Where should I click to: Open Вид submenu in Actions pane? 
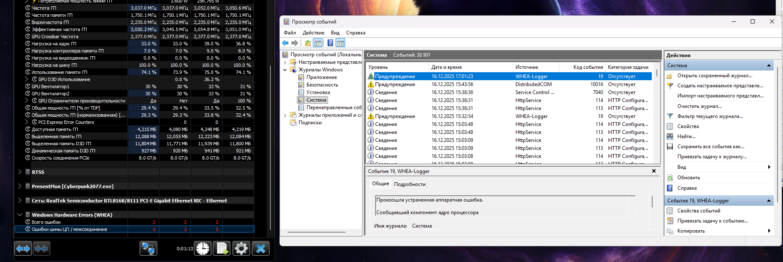tap(719, 167)
